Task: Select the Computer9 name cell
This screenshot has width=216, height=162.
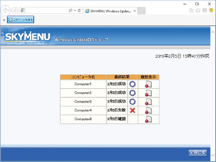Action: pyautogui.click(x=83, y=119)
